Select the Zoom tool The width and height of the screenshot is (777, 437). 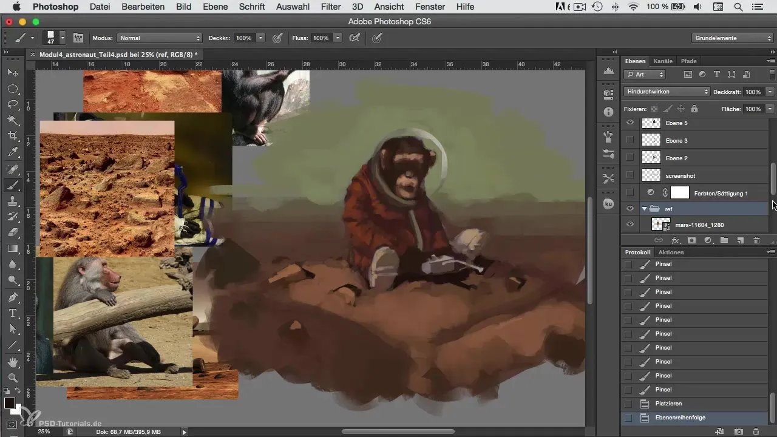coord(12,378)
